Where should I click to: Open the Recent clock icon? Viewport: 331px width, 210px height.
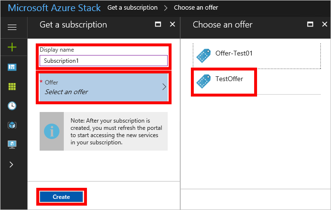(12, 106)
